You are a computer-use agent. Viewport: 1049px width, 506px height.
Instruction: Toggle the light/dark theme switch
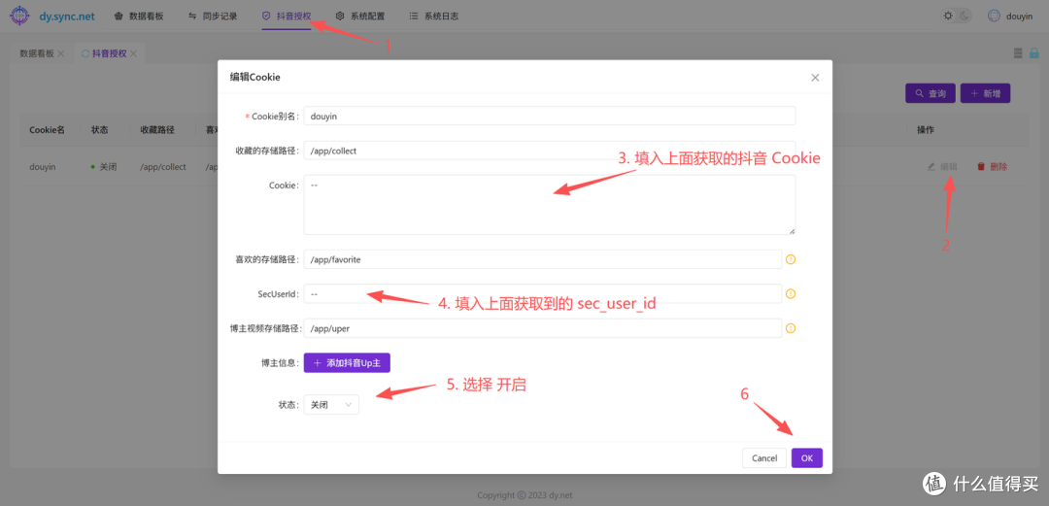click(x=956, y=17)
